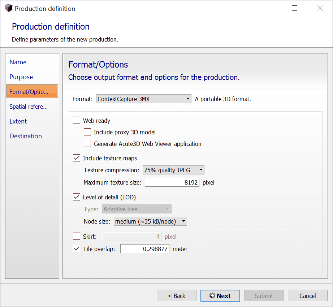
Task: Open Texture compression dropdown
Action: tap(173, 170)
